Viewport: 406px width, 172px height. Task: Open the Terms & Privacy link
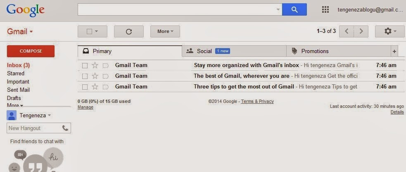(x=257, y=101)
